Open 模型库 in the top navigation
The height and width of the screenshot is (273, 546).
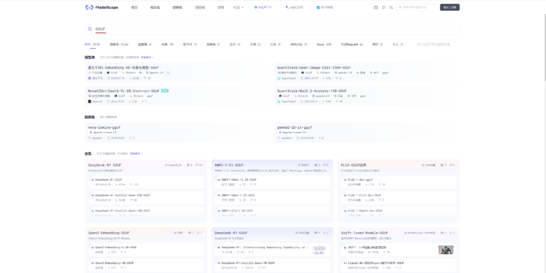[155, 7]
